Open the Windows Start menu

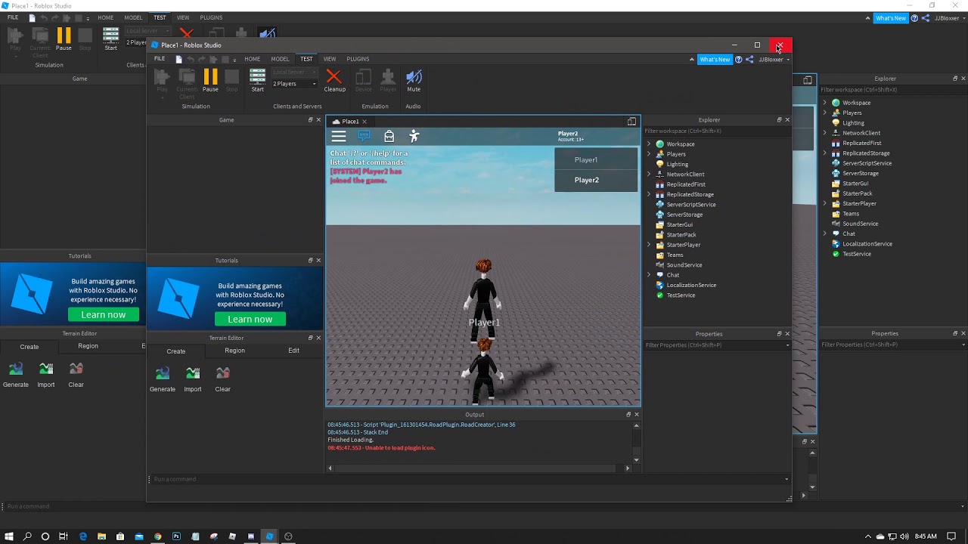click(x=9, y=536)
